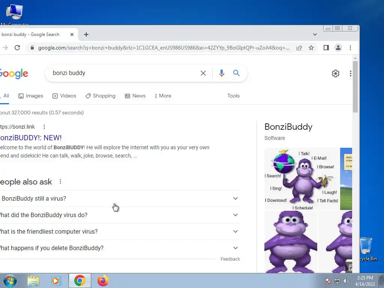Open the network tray icon
The width and height of the screenshot is (384, 288).
pos(337,281)
